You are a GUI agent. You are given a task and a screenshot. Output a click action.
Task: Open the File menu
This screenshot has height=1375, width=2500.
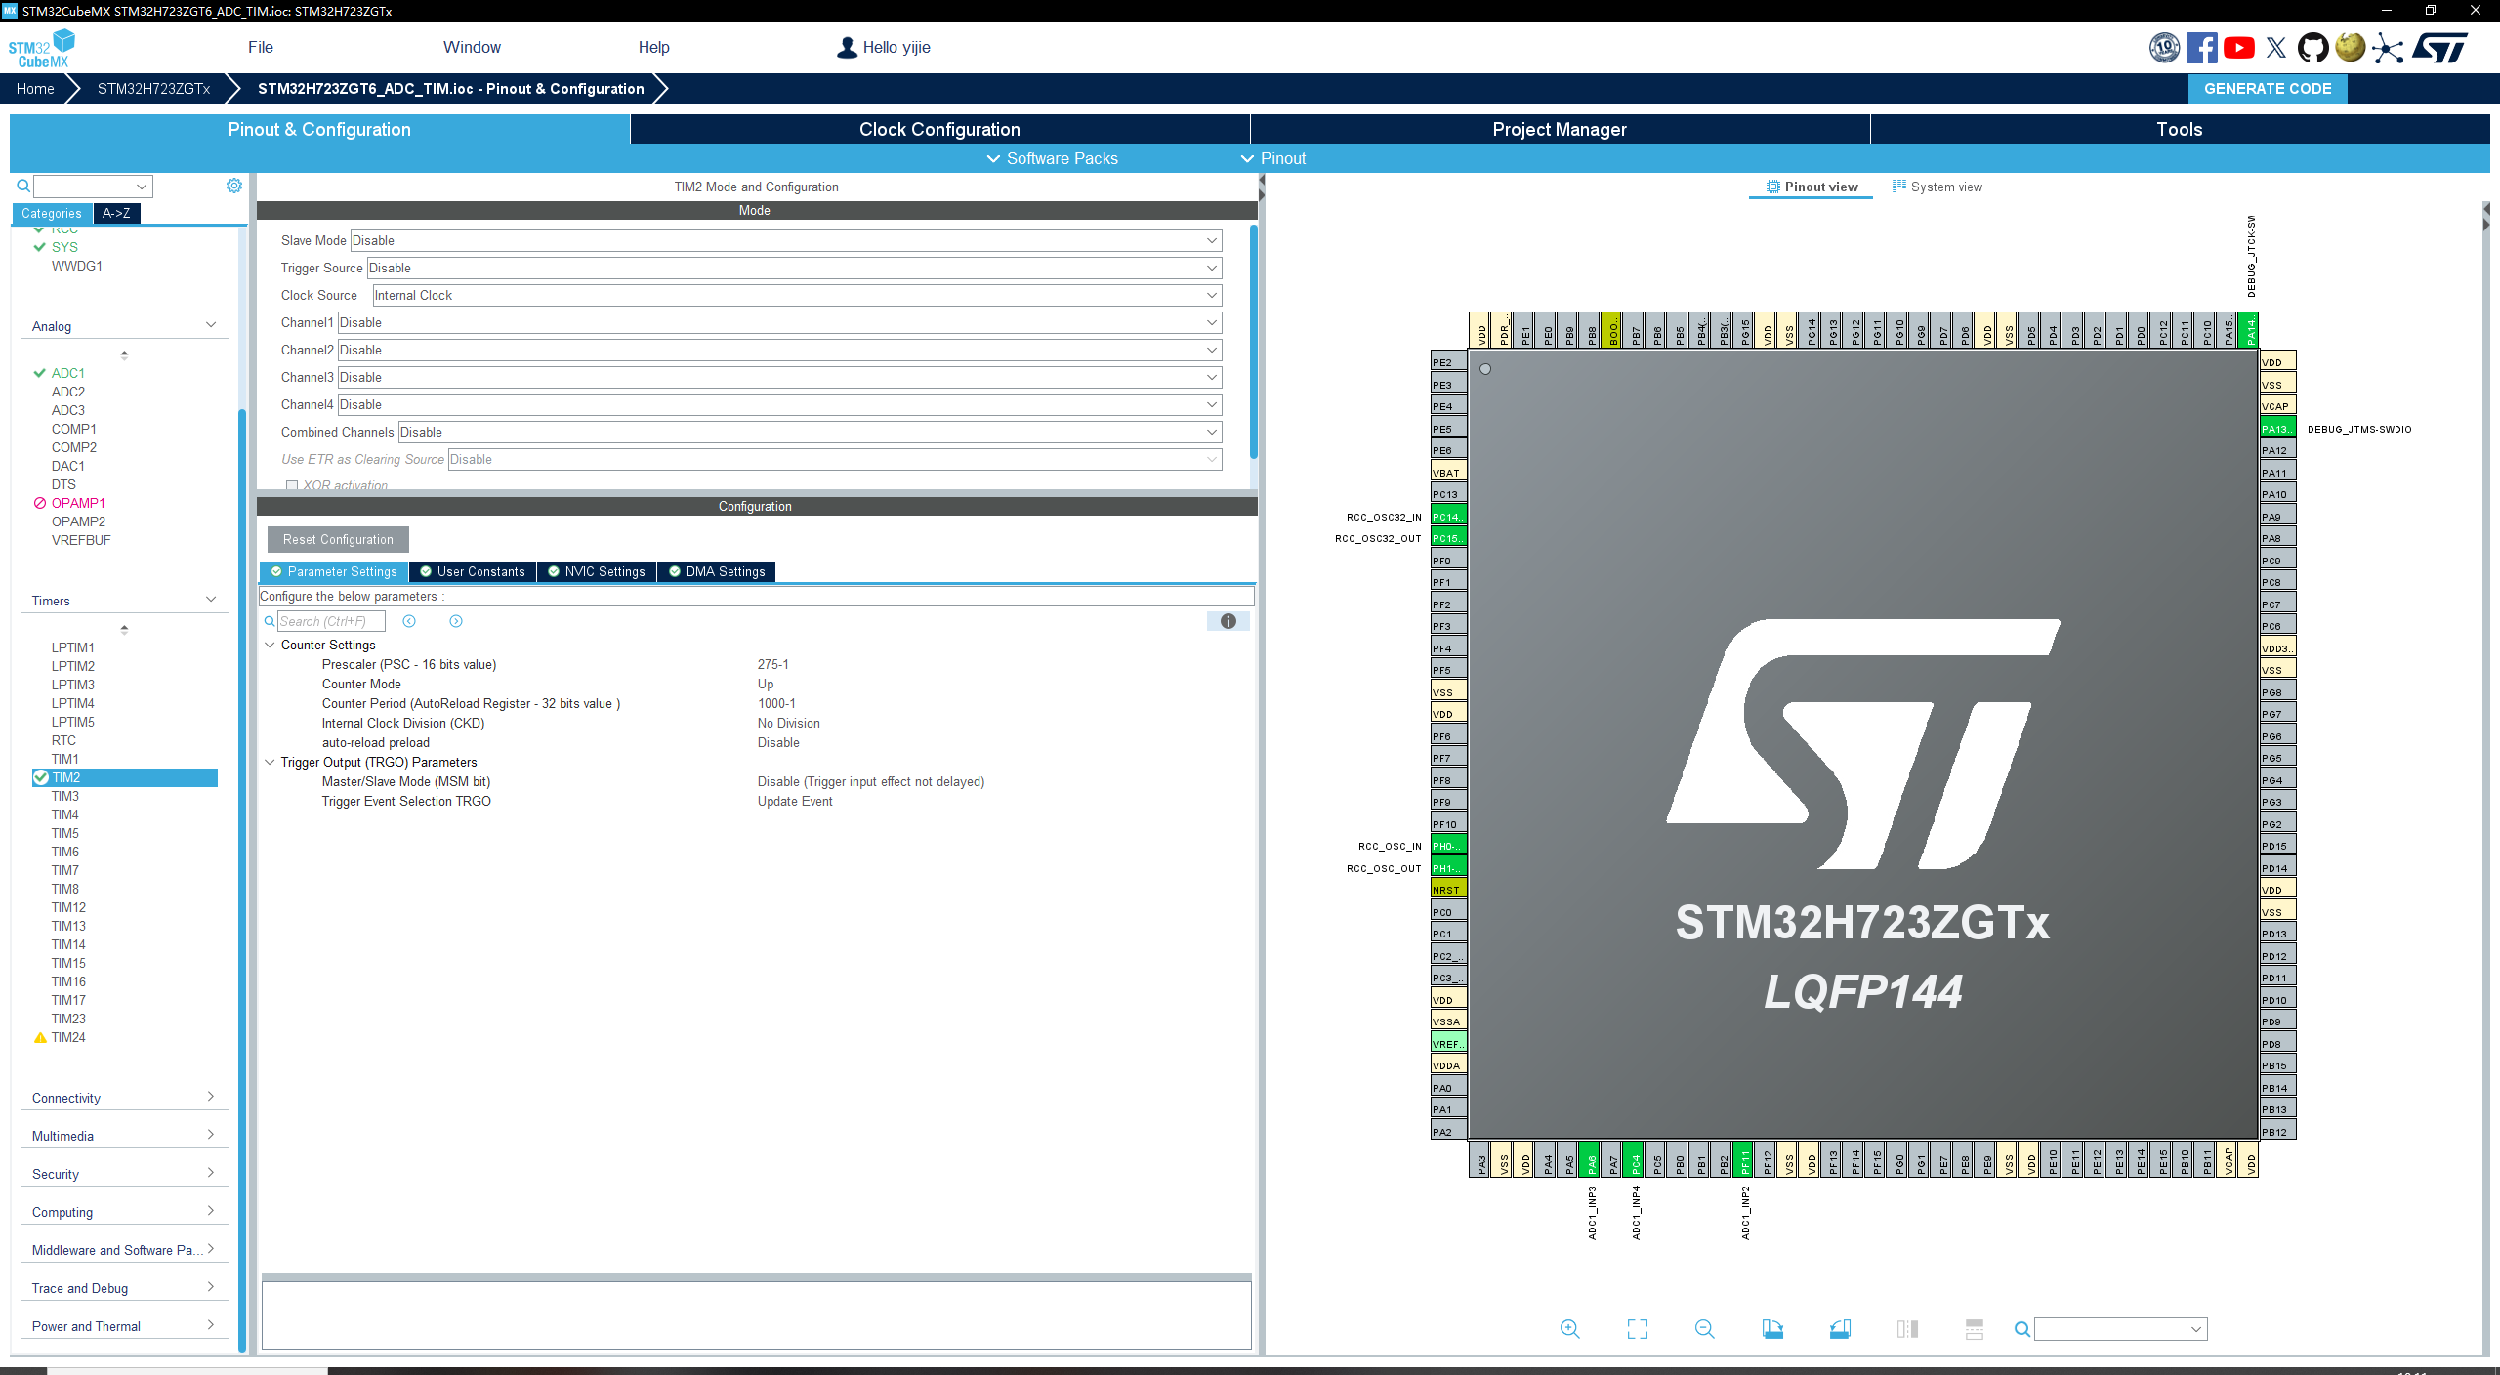[x=261, y=47]
